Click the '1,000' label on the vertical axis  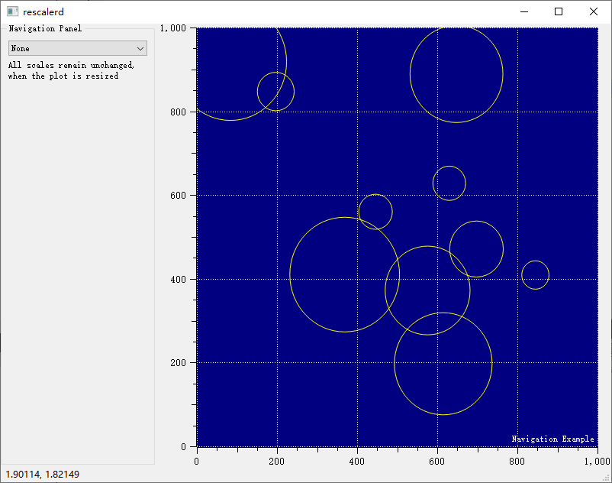tap(173, 28)
